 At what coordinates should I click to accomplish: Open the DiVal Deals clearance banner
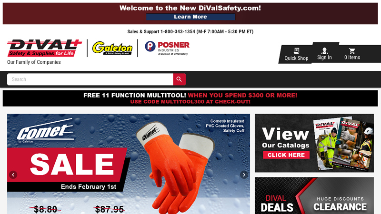pos(314,195)
